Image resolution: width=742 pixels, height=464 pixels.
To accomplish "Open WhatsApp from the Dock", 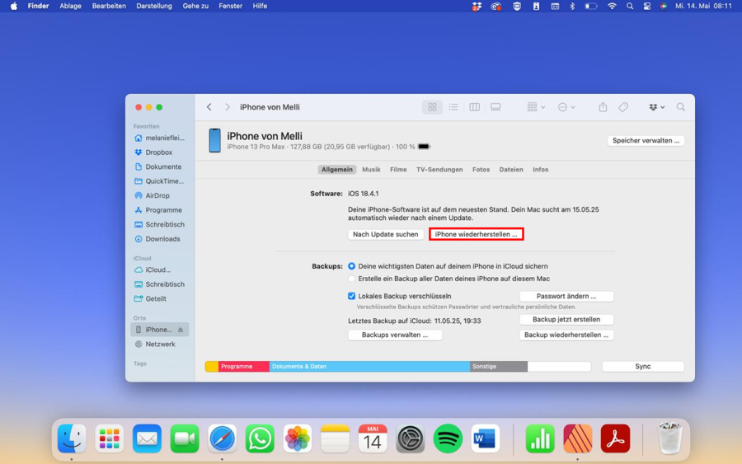I will point(260,438).
